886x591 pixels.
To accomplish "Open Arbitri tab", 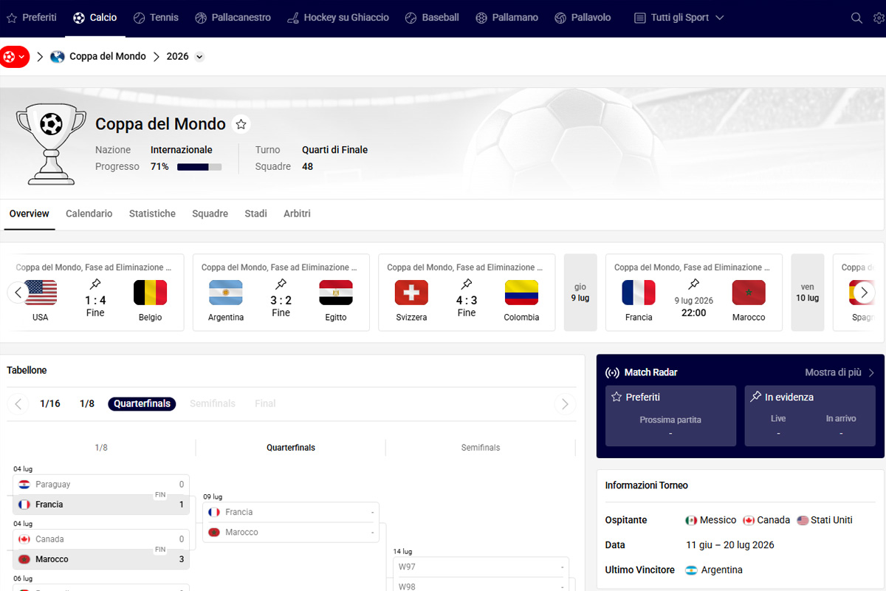I will tap(297, 213).
